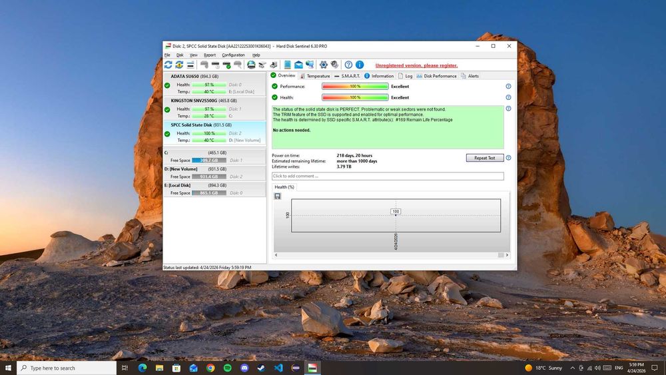Viewport: 666px width, 375px height.
Task: Click the Repeat Test button
Action: click(x=485, y=158)
